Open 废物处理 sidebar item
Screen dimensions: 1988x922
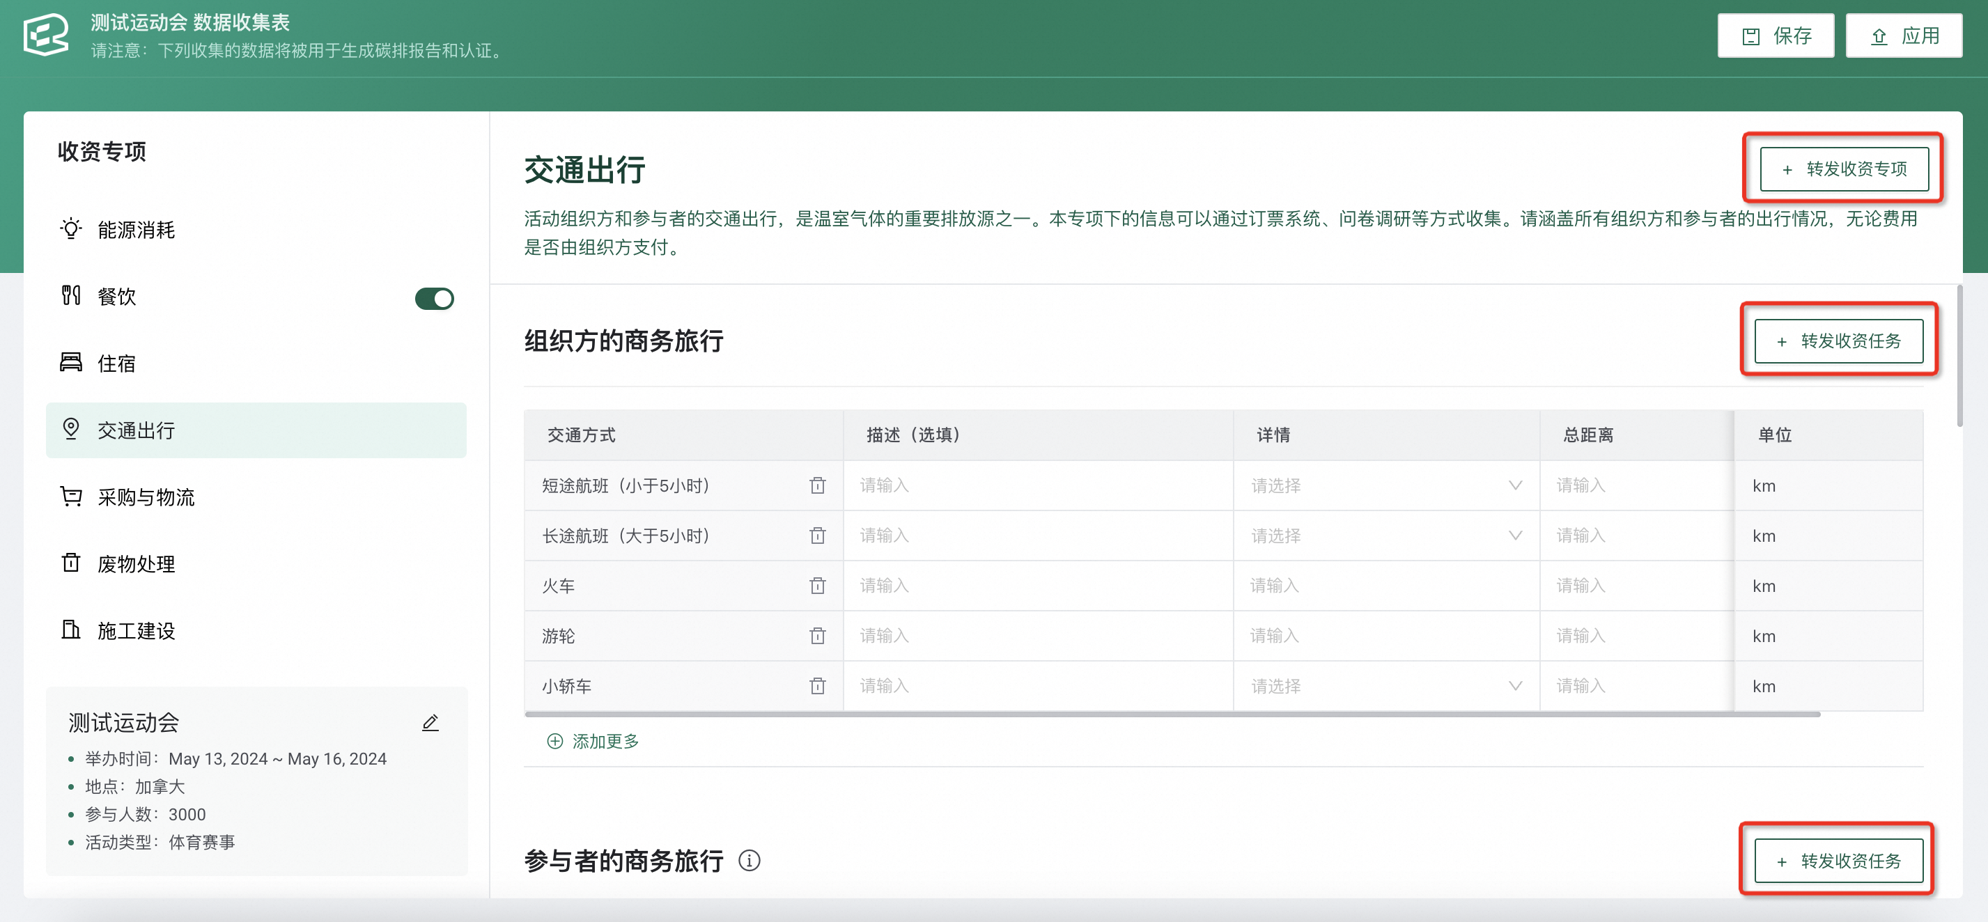137,564
